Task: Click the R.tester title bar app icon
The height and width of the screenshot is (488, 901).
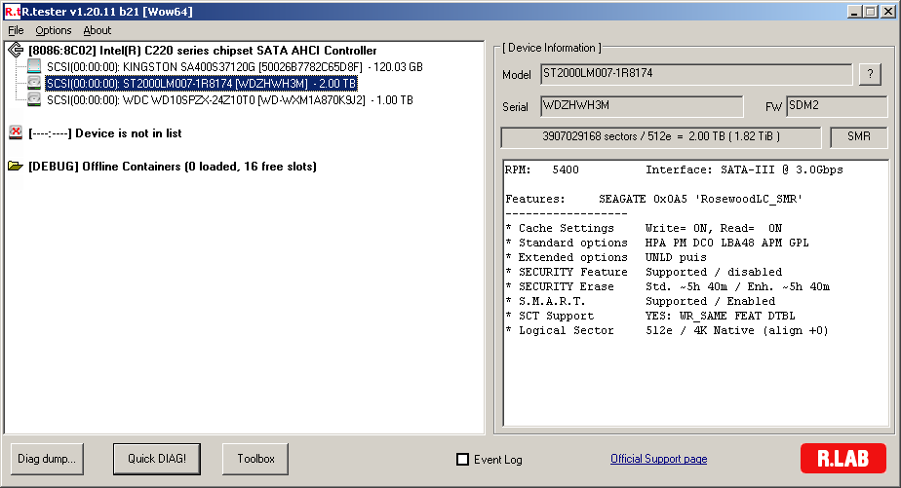Action: click(x=12, y=11)
